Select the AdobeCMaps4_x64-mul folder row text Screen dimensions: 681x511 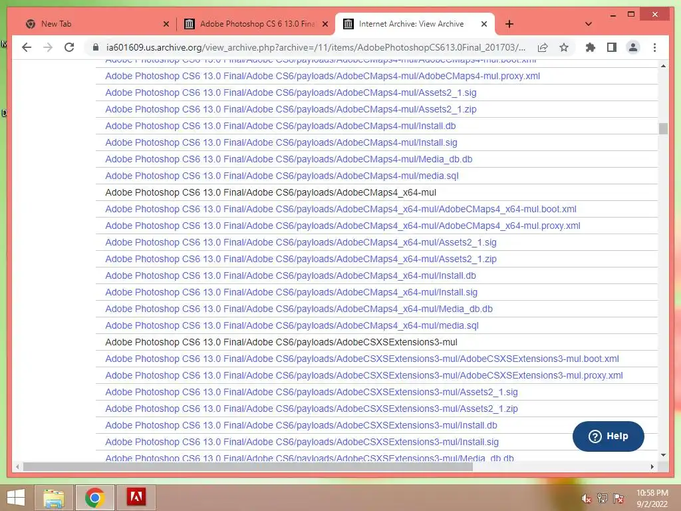271,192
